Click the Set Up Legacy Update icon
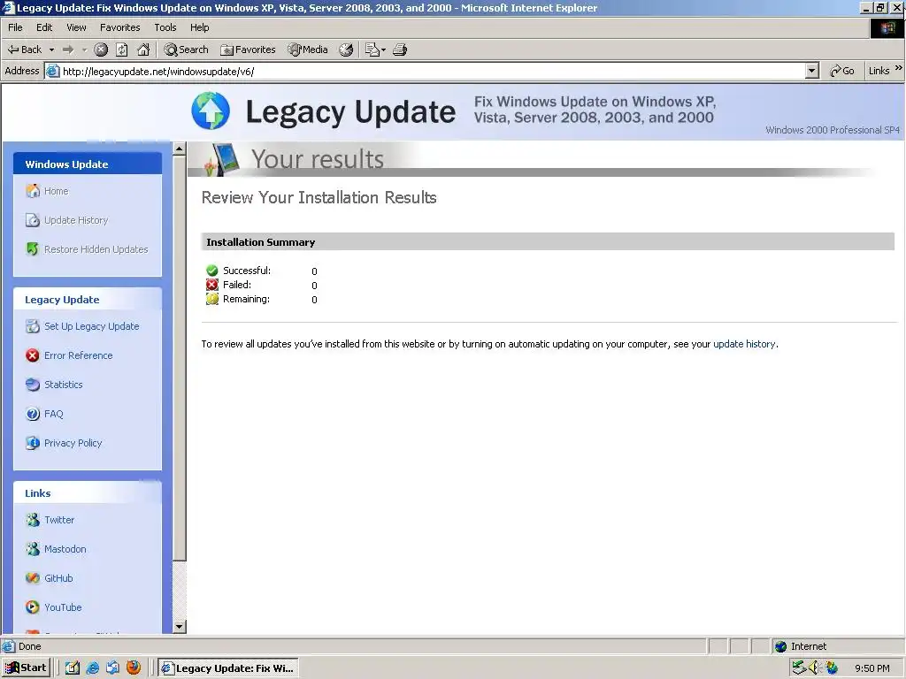 [x=33, y=326]
